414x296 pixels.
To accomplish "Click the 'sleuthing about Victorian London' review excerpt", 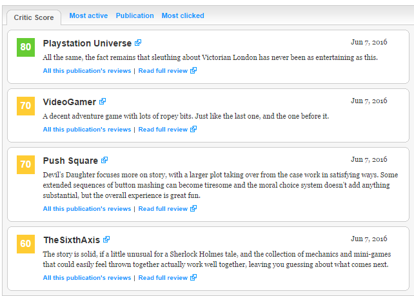I will pyautogui.click(x=210, y=57).
